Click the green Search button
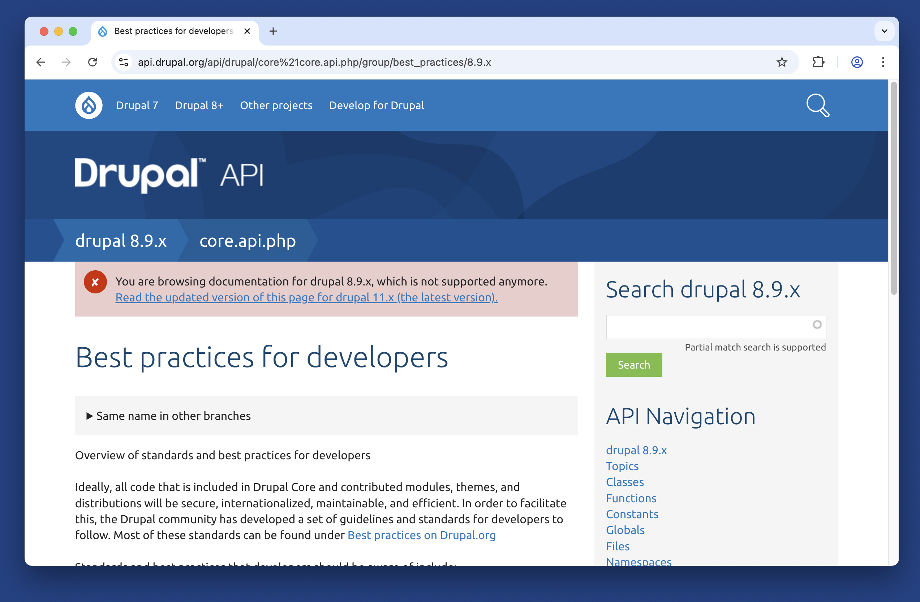 click(x=633, y=365)
